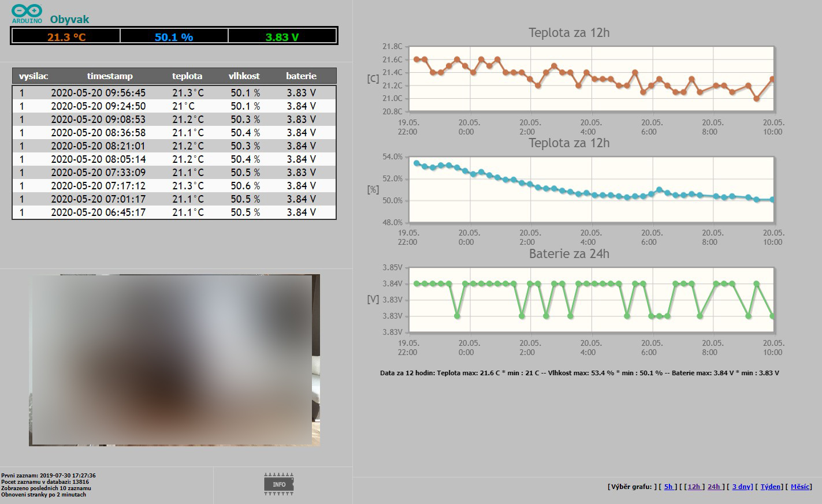The image size is (822, 504).
Task: Click the teplota column header
Action: (187, 76)
